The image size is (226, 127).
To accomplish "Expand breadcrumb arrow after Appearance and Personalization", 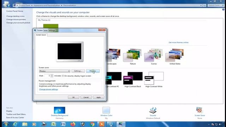I will point(62,5).
